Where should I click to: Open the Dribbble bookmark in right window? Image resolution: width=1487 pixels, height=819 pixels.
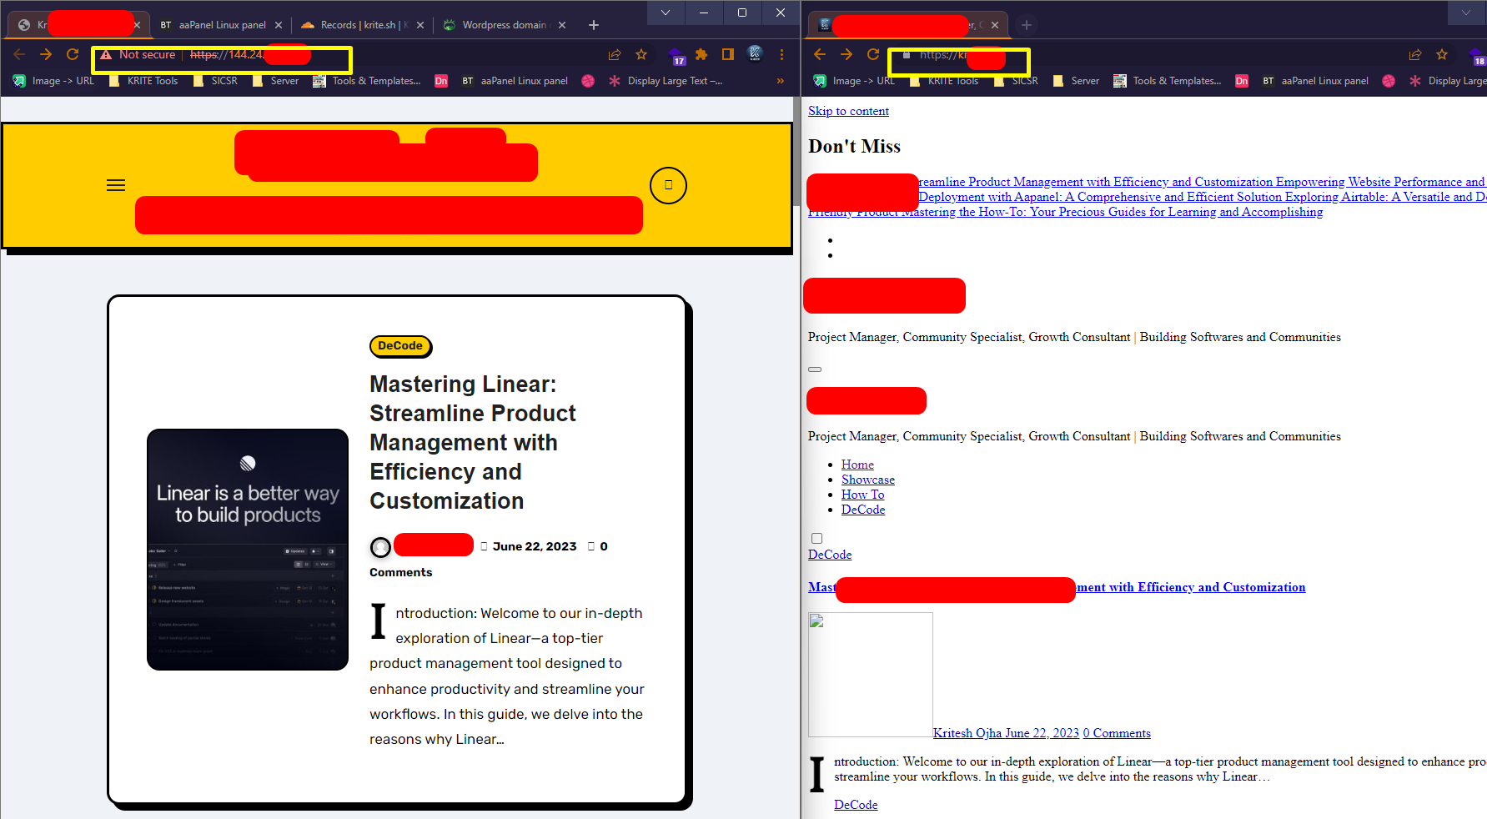coord(1389,81)
